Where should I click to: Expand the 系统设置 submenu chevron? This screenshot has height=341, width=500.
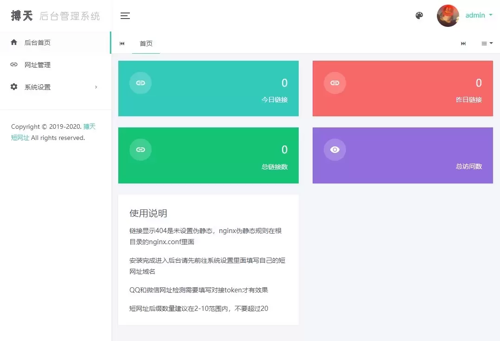tap(96, 87)
